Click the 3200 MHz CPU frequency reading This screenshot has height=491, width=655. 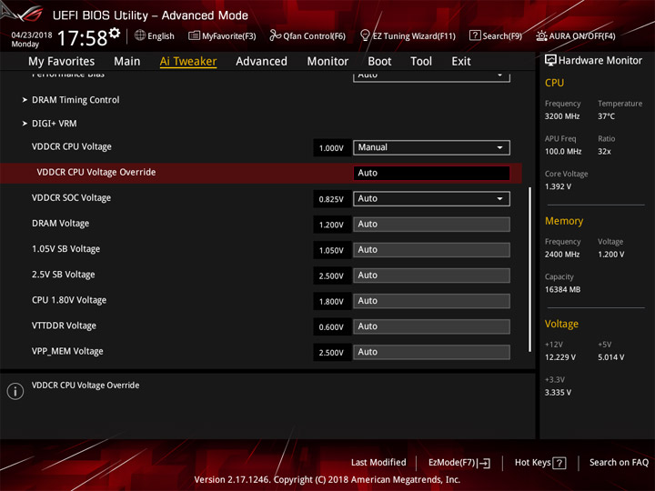[562, 116]
